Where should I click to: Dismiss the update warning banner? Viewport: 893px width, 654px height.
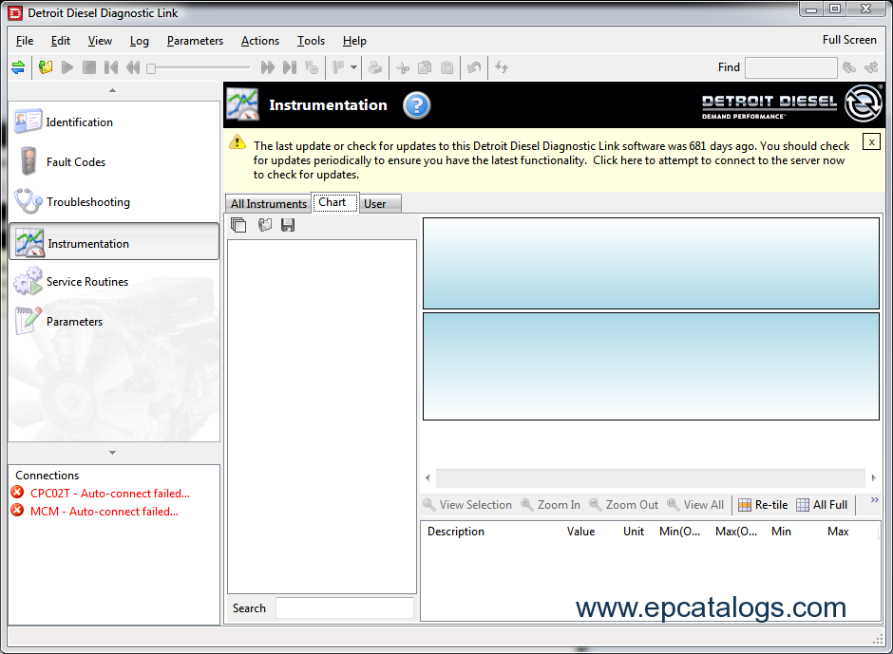pyautogui.click(x=871, y=141)
